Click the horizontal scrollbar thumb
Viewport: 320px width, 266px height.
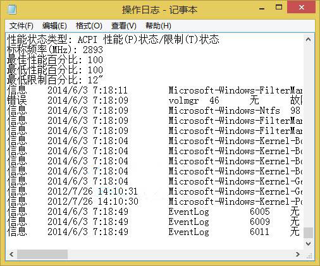coord(42,255)
